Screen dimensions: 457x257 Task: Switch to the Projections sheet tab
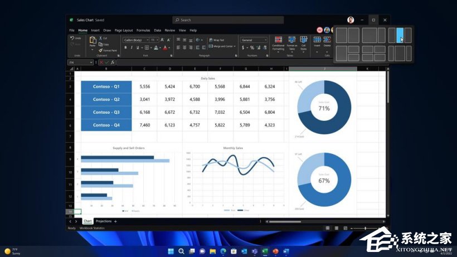coord(103,221)
